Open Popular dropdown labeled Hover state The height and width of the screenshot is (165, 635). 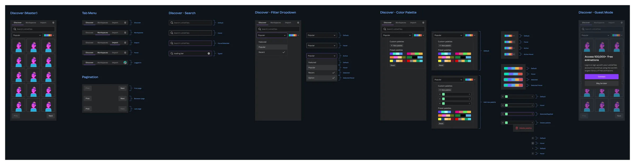tap(321, 45)
